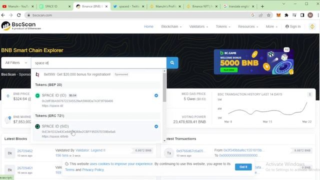Click Sign In

pyautogui.click(x=293, y=26)
